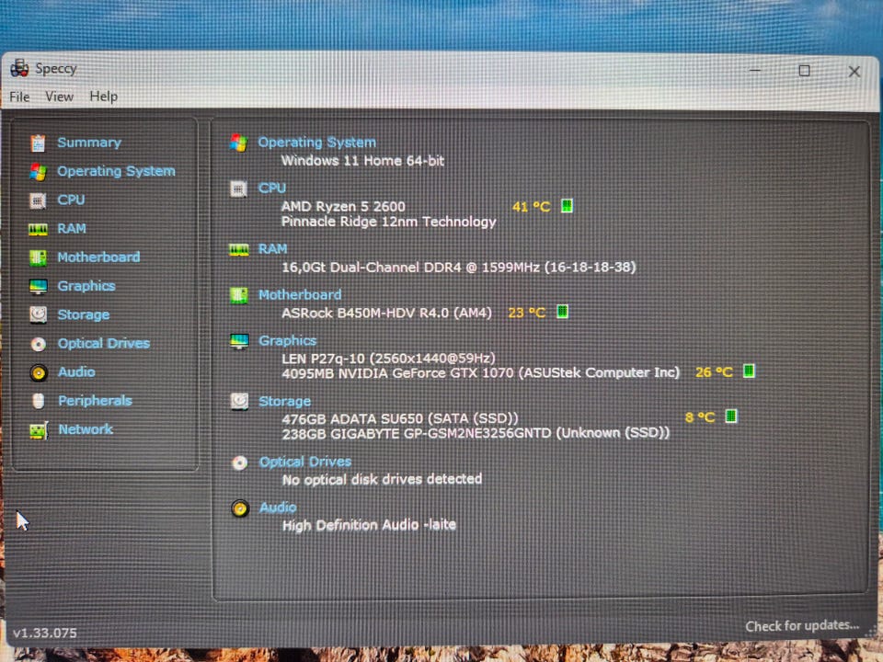
Task: Open the File menu
Action: point(19,97)
